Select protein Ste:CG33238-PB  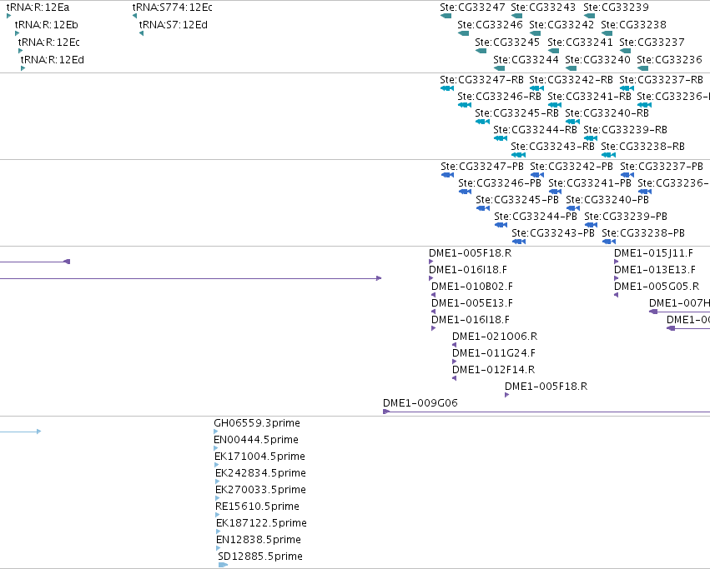[x=643, y=233]
